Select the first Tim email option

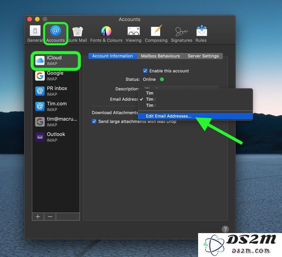pyautogui.click(x=195, y=93)
